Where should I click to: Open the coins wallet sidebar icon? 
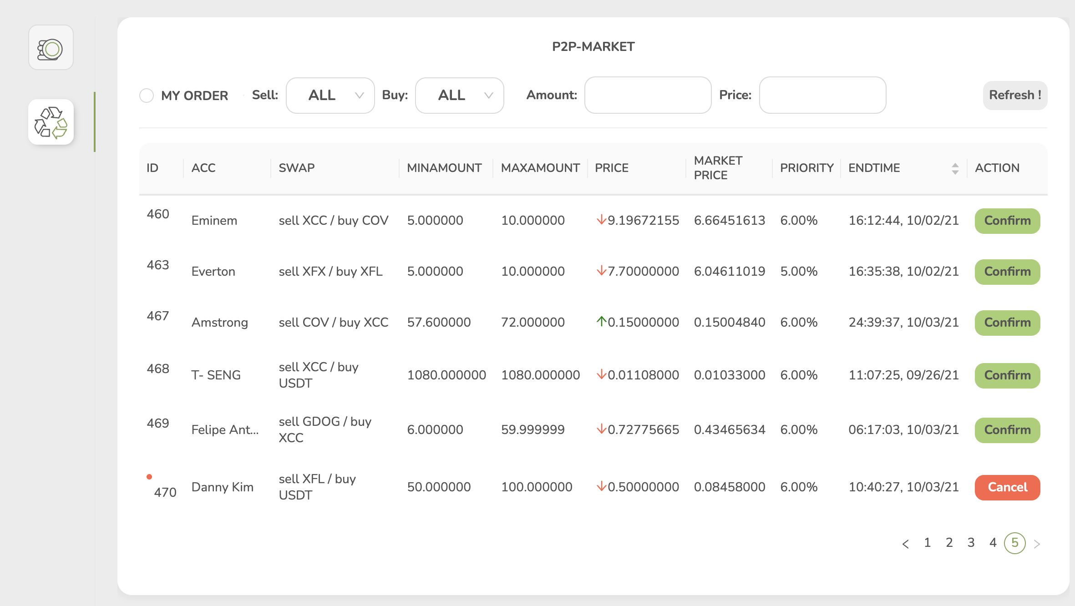[51, 48]
